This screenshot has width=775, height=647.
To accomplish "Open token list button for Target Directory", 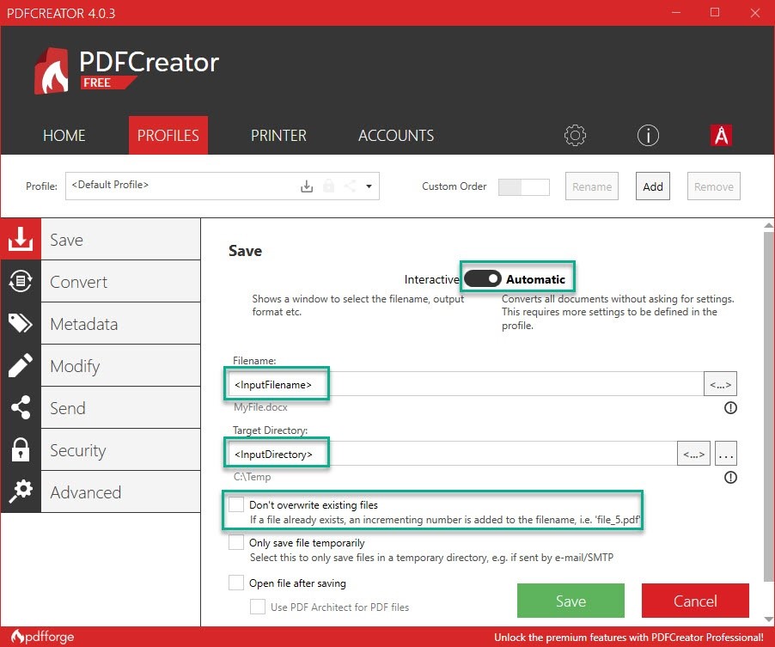I will tap(693, 454).
